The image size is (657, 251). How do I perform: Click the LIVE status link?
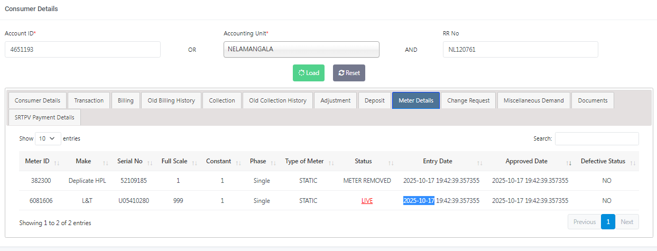tap(367, 201)
